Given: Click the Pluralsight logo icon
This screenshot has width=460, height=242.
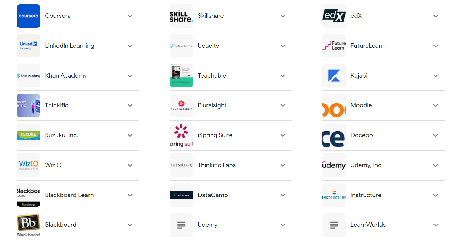Looking at the screenshot, I should [x=181, y=105].
